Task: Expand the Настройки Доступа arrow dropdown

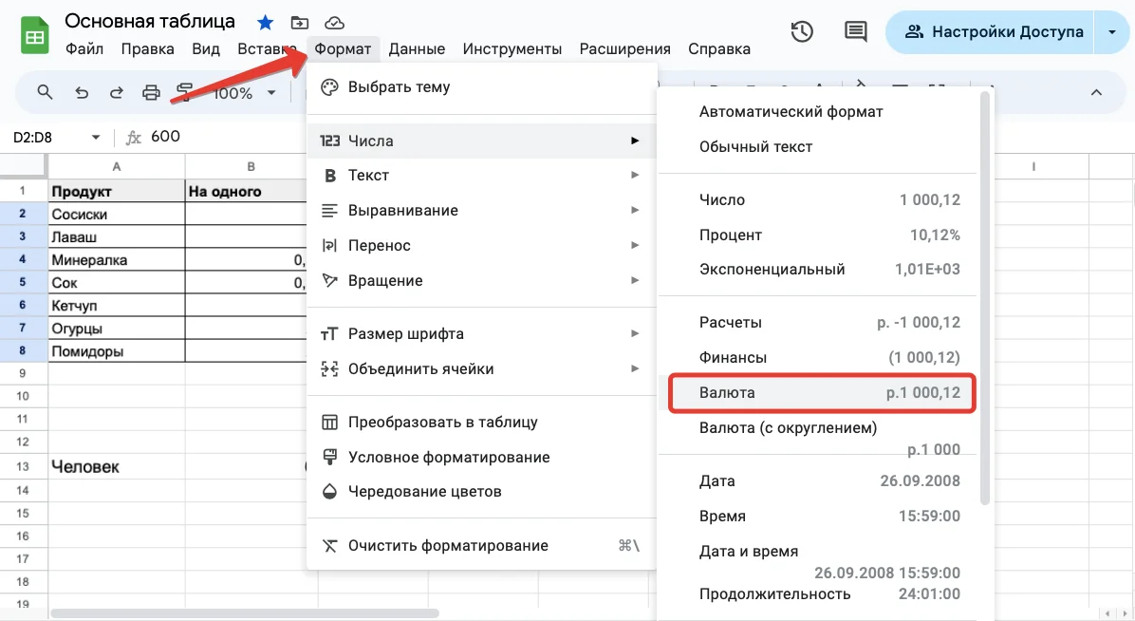Action: pyautogui.click(x=1112, y=31)
